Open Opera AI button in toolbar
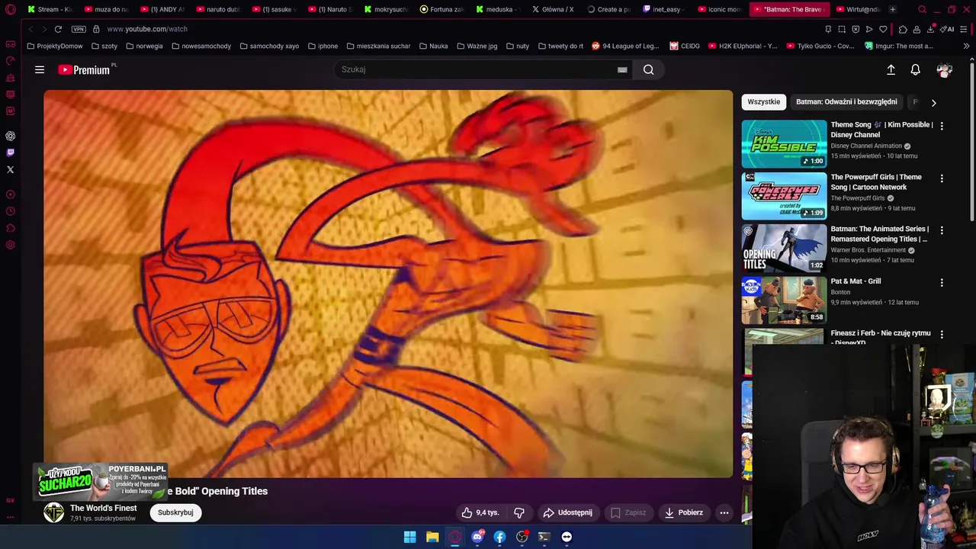 [948, 29]
